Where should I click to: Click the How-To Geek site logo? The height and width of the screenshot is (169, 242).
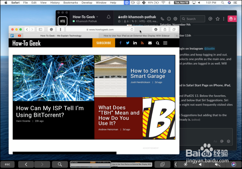26,43
